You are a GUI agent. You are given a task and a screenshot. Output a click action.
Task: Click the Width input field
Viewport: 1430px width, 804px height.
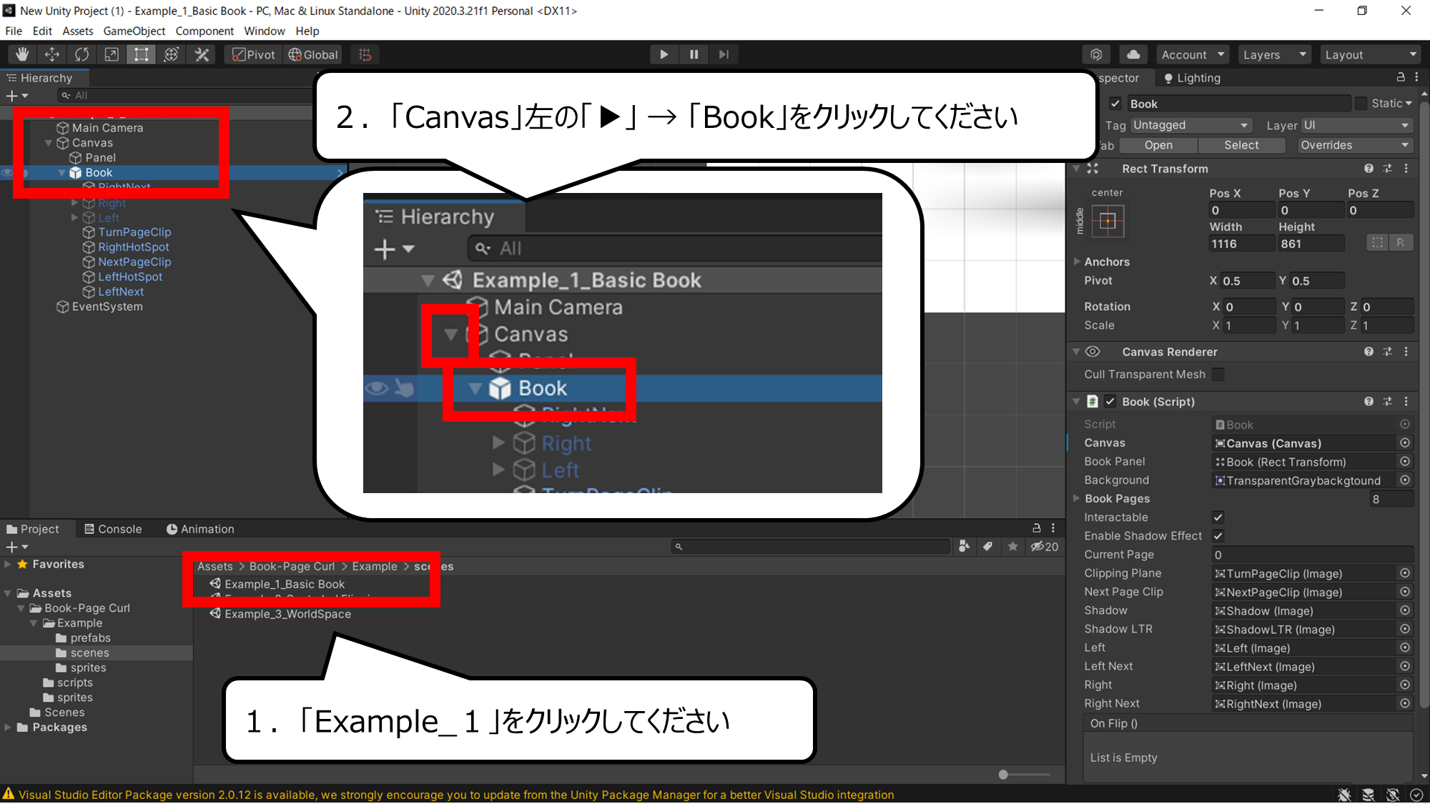click(x=1241, y=244)
